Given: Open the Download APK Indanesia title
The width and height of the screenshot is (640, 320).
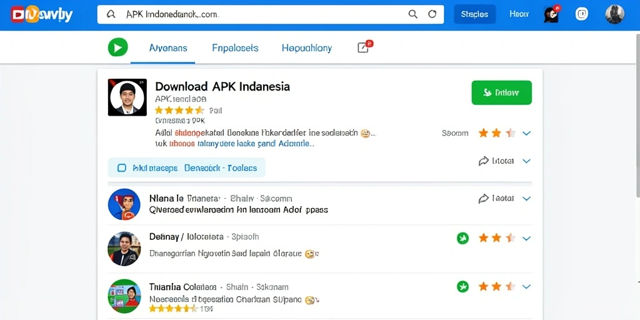Looking at the screenshot, I should click(x=222, y=86).
